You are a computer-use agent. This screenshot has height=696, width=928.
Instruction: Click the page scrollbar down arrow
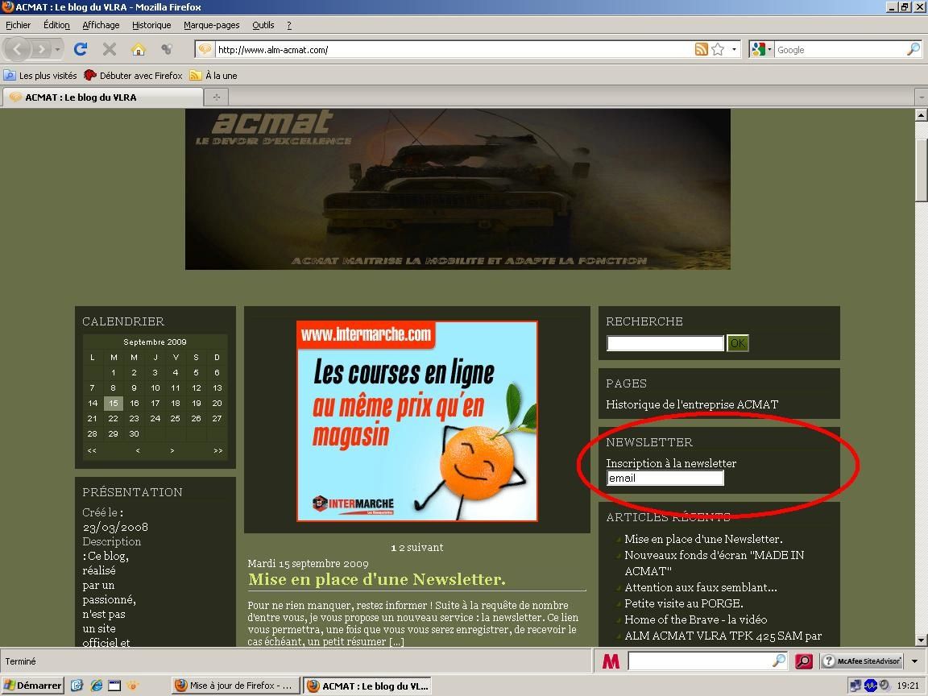coord(921,640)
